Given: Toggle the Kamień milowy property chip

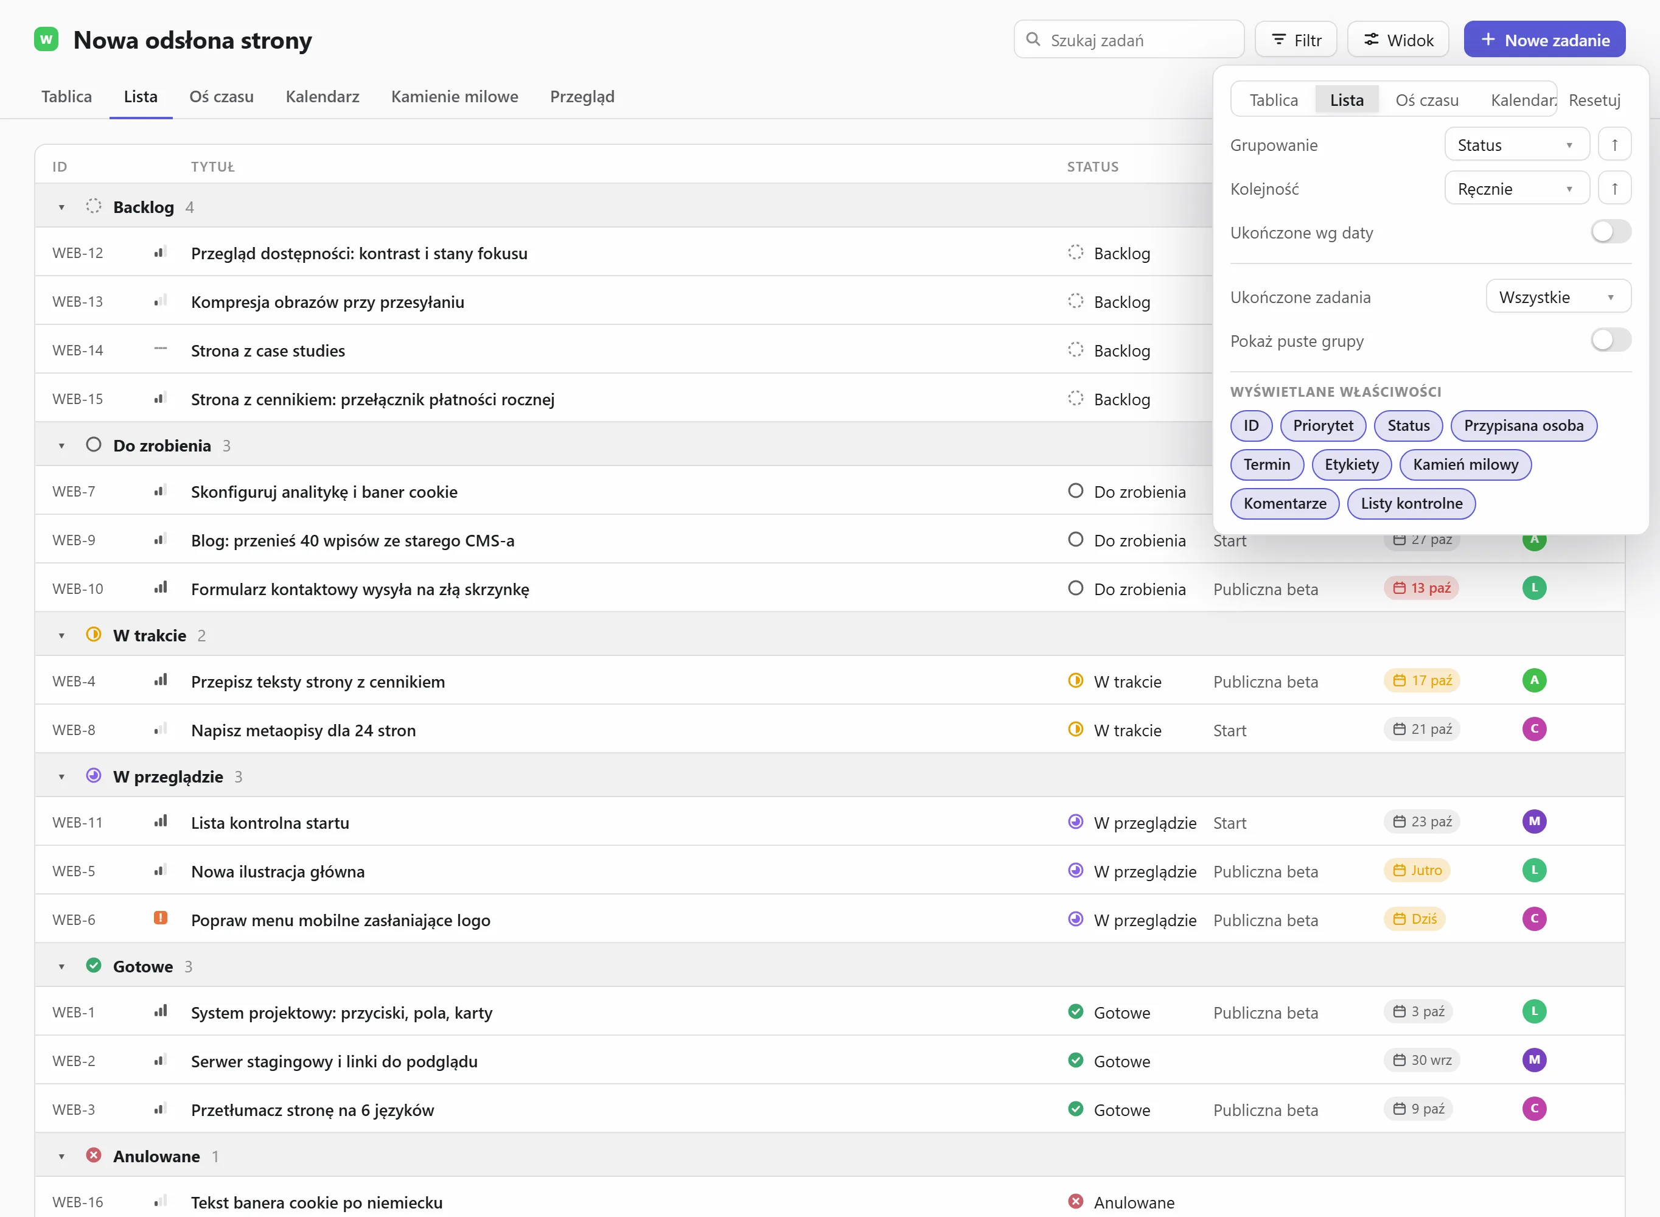Looking at the screenshot, I should coord(1465,465).
